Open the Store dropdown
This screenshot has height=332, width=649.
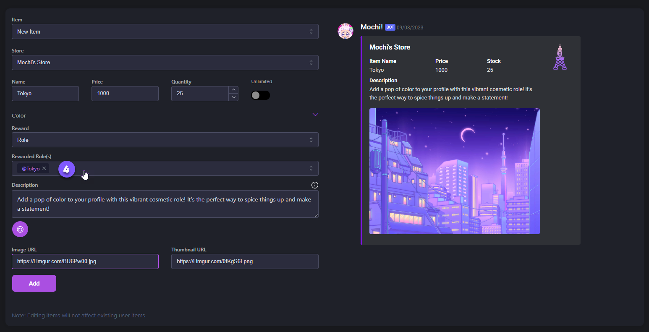(x=165, y=63)
